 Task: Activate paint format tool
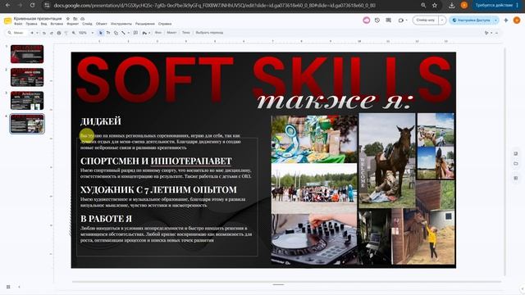pos(66,33)
